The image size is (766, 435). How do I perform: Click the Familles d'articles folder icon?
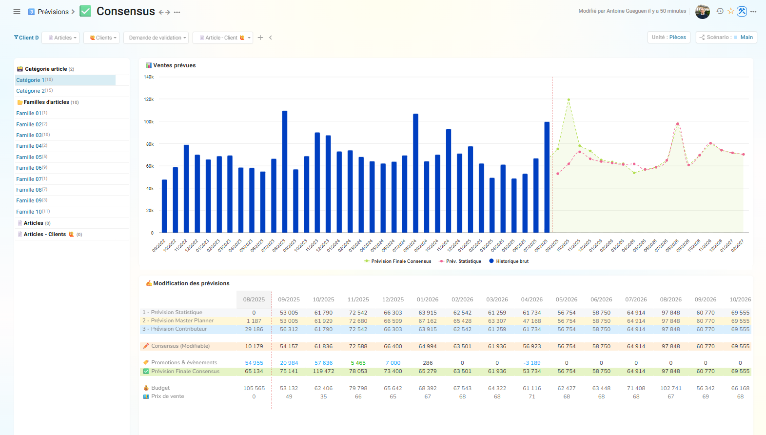[x=20, y=102]
